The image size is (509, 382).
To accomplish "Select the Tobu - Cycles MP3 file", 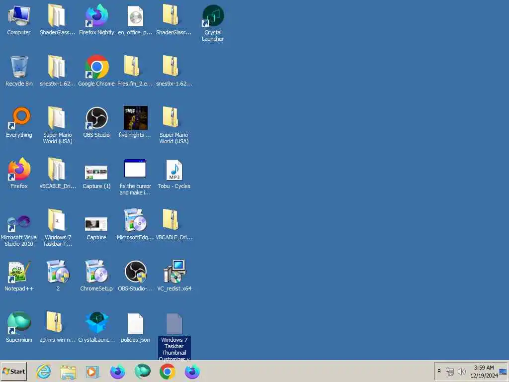I will 174,174.
